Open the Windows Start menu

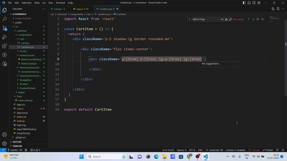[x=81, y=157]
